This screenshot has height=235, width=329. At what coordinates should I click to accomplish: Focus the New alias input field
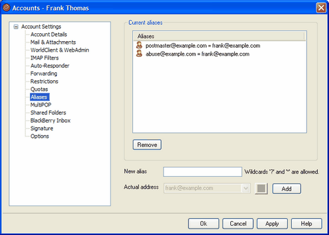[203, 172]
